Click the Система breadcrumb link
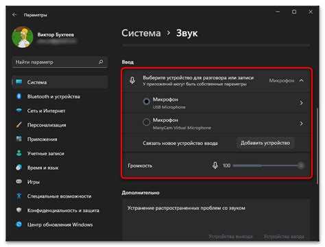325x247 pixels. click(141, 33)
